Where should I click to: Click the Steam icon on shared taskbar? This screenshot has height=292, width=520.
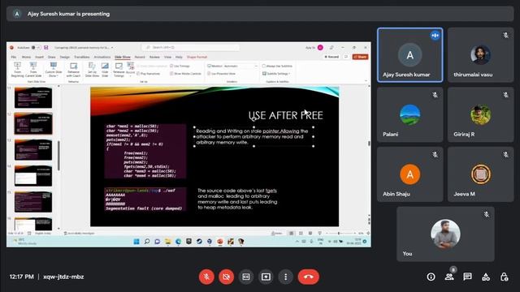(x=199, y=242)
